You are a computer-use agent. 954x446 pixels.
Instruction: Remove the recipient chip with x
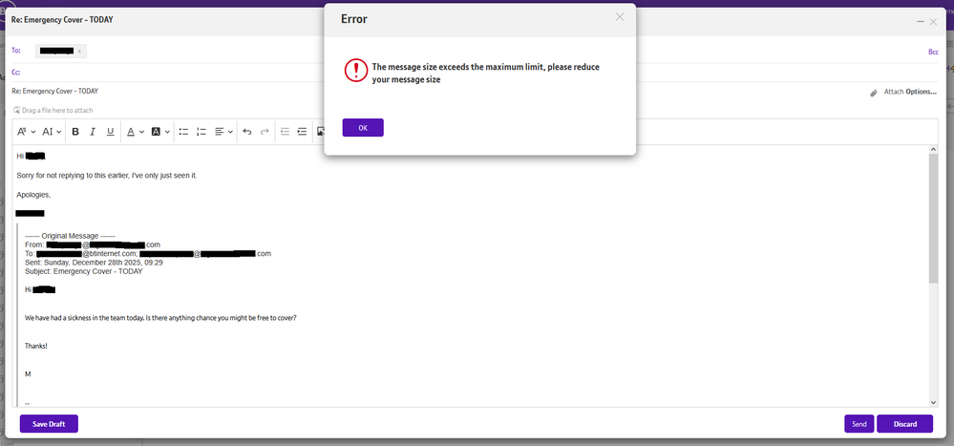pyautogui.click(x=79, y=52)
